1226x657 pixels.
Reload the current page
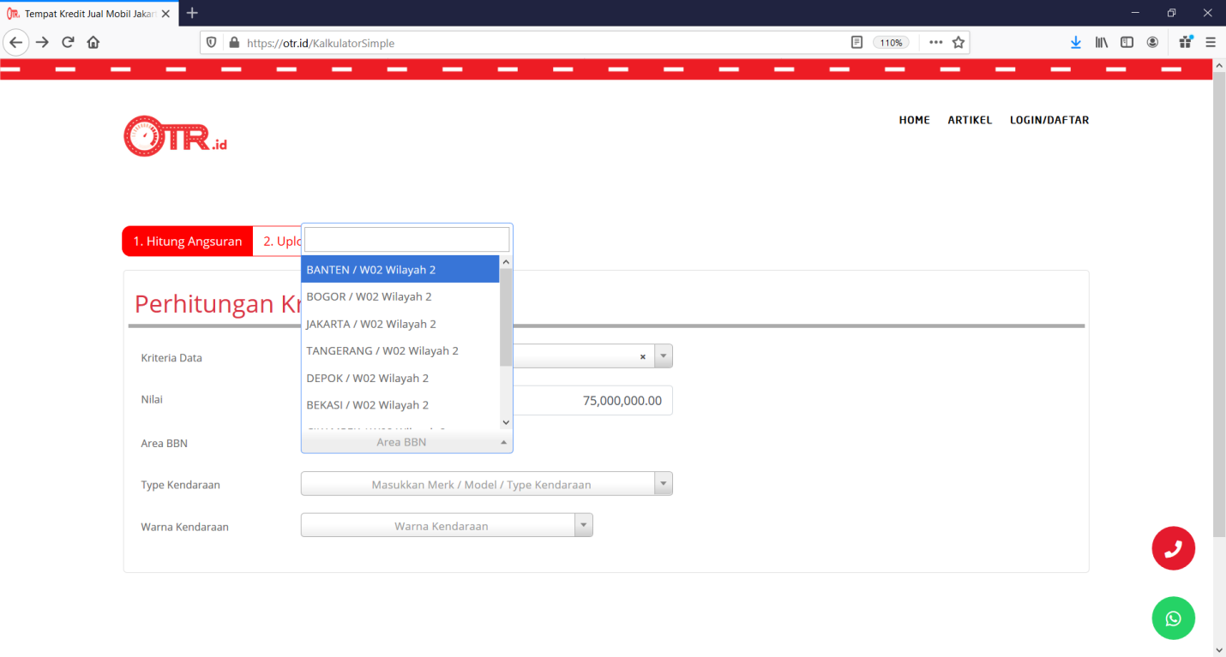(x=68, y=42)
